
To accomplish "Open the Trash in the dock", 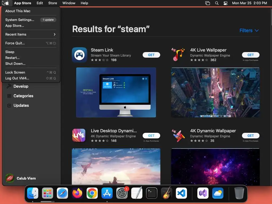I will click(239, 193).
